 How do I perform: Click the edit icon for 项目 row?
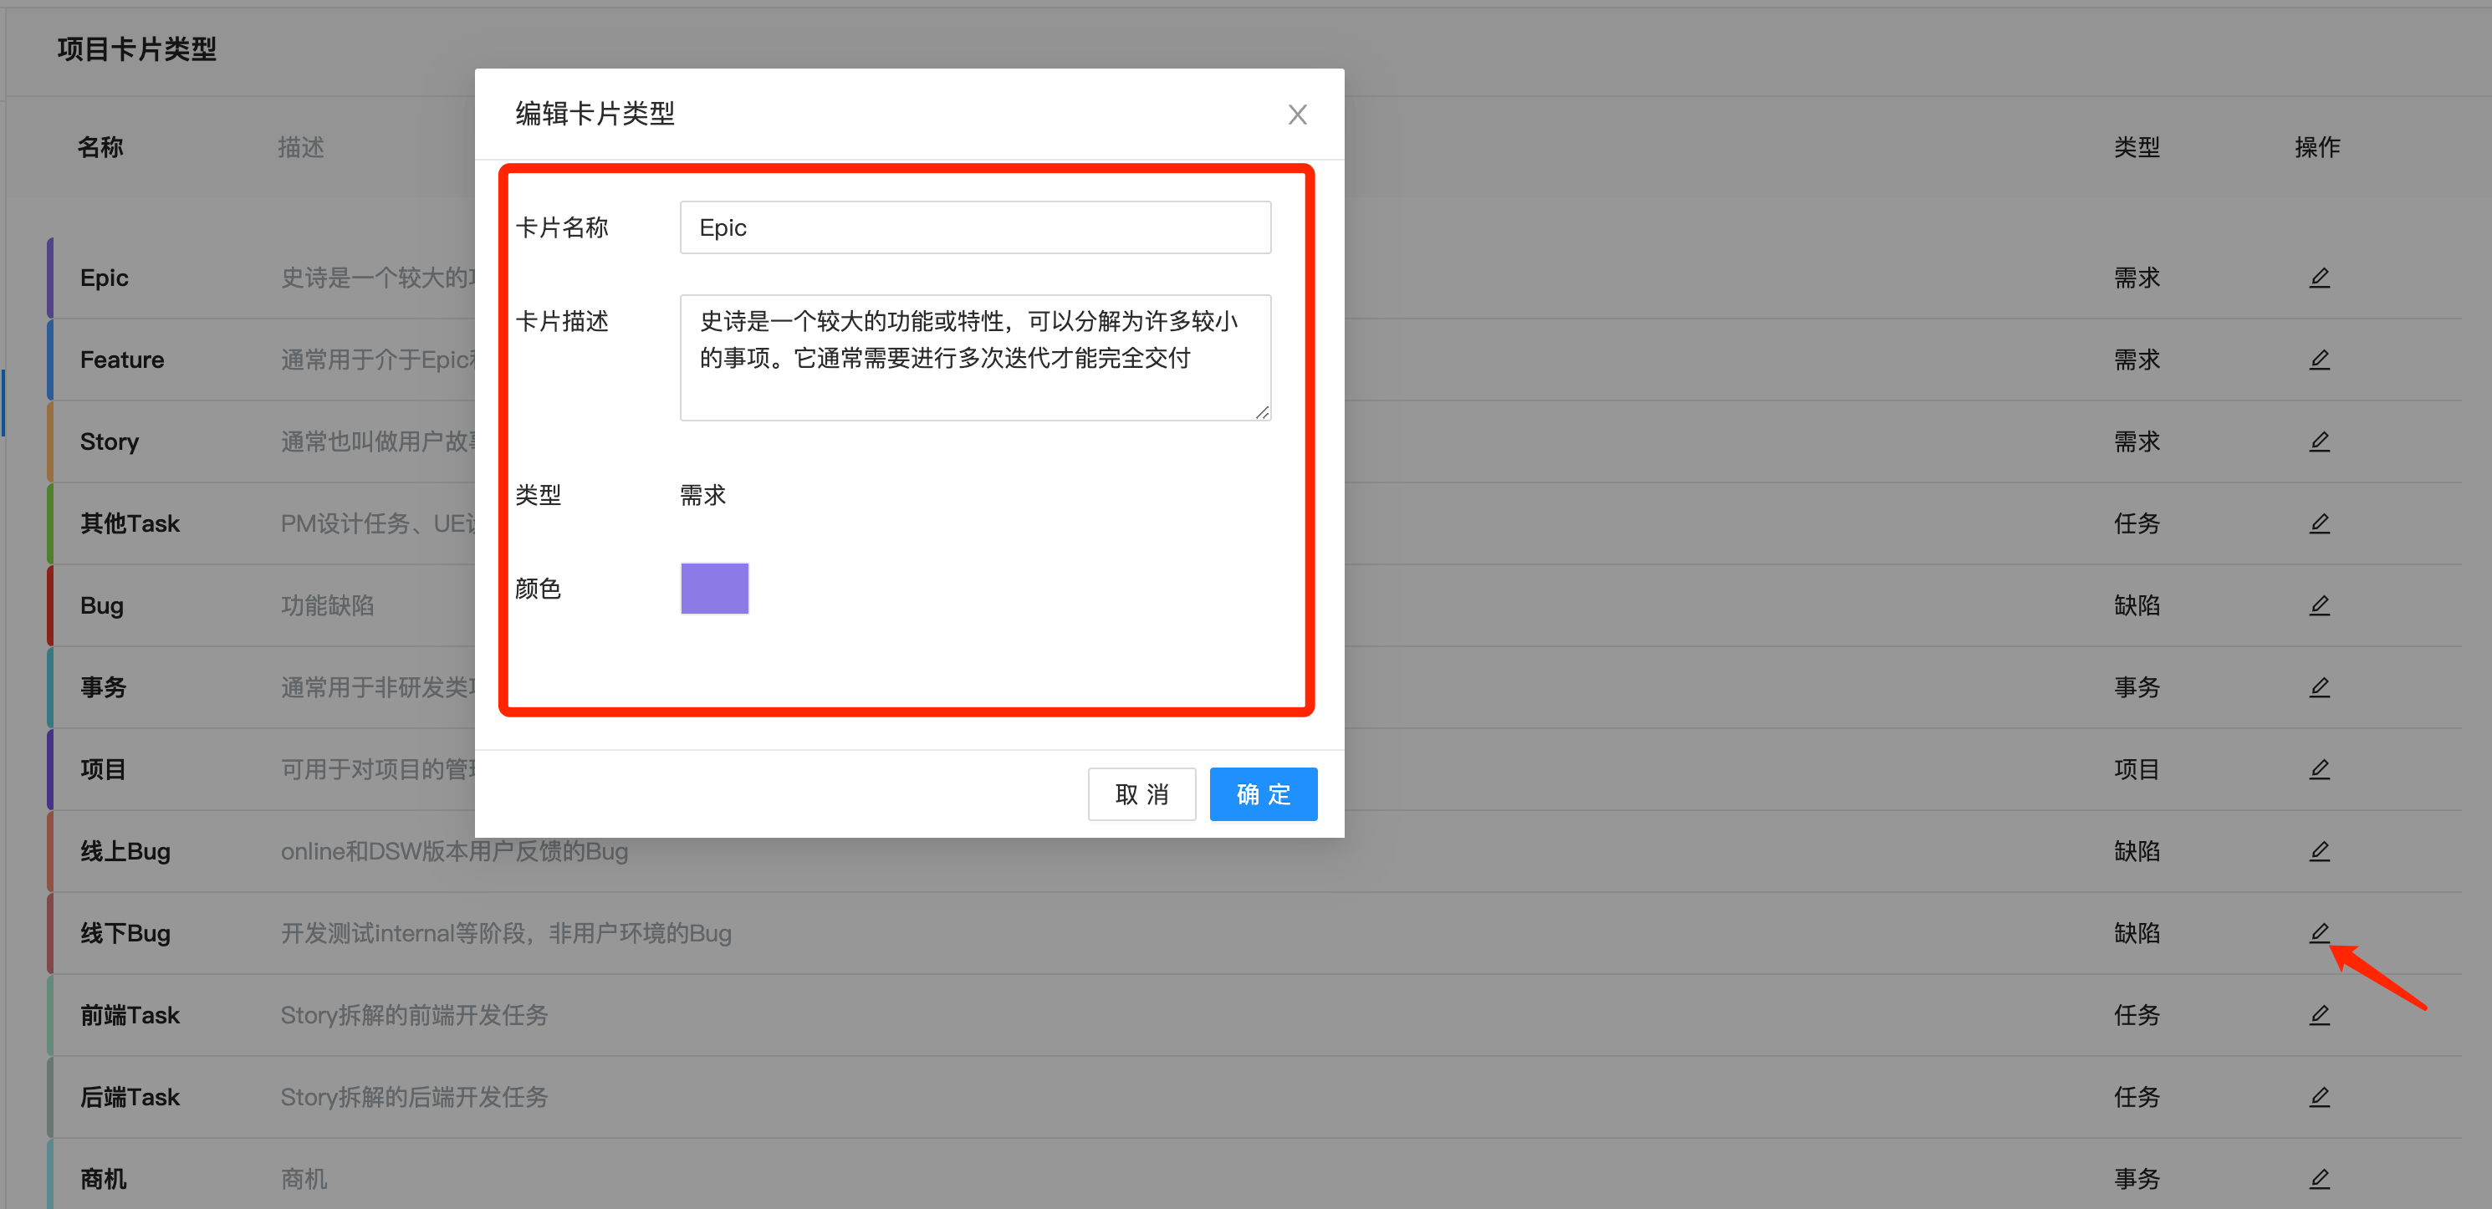click(x=2321, y=769)
